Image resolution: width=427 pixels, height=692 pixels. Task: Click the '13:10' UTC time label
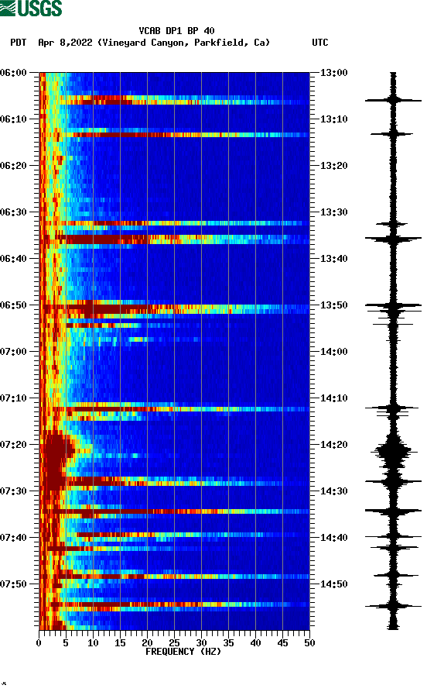pos(333,119)
